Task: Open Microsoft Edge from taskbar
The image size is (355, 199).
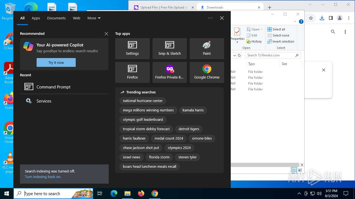Action: pyautogui.click(x=114, y=193)
